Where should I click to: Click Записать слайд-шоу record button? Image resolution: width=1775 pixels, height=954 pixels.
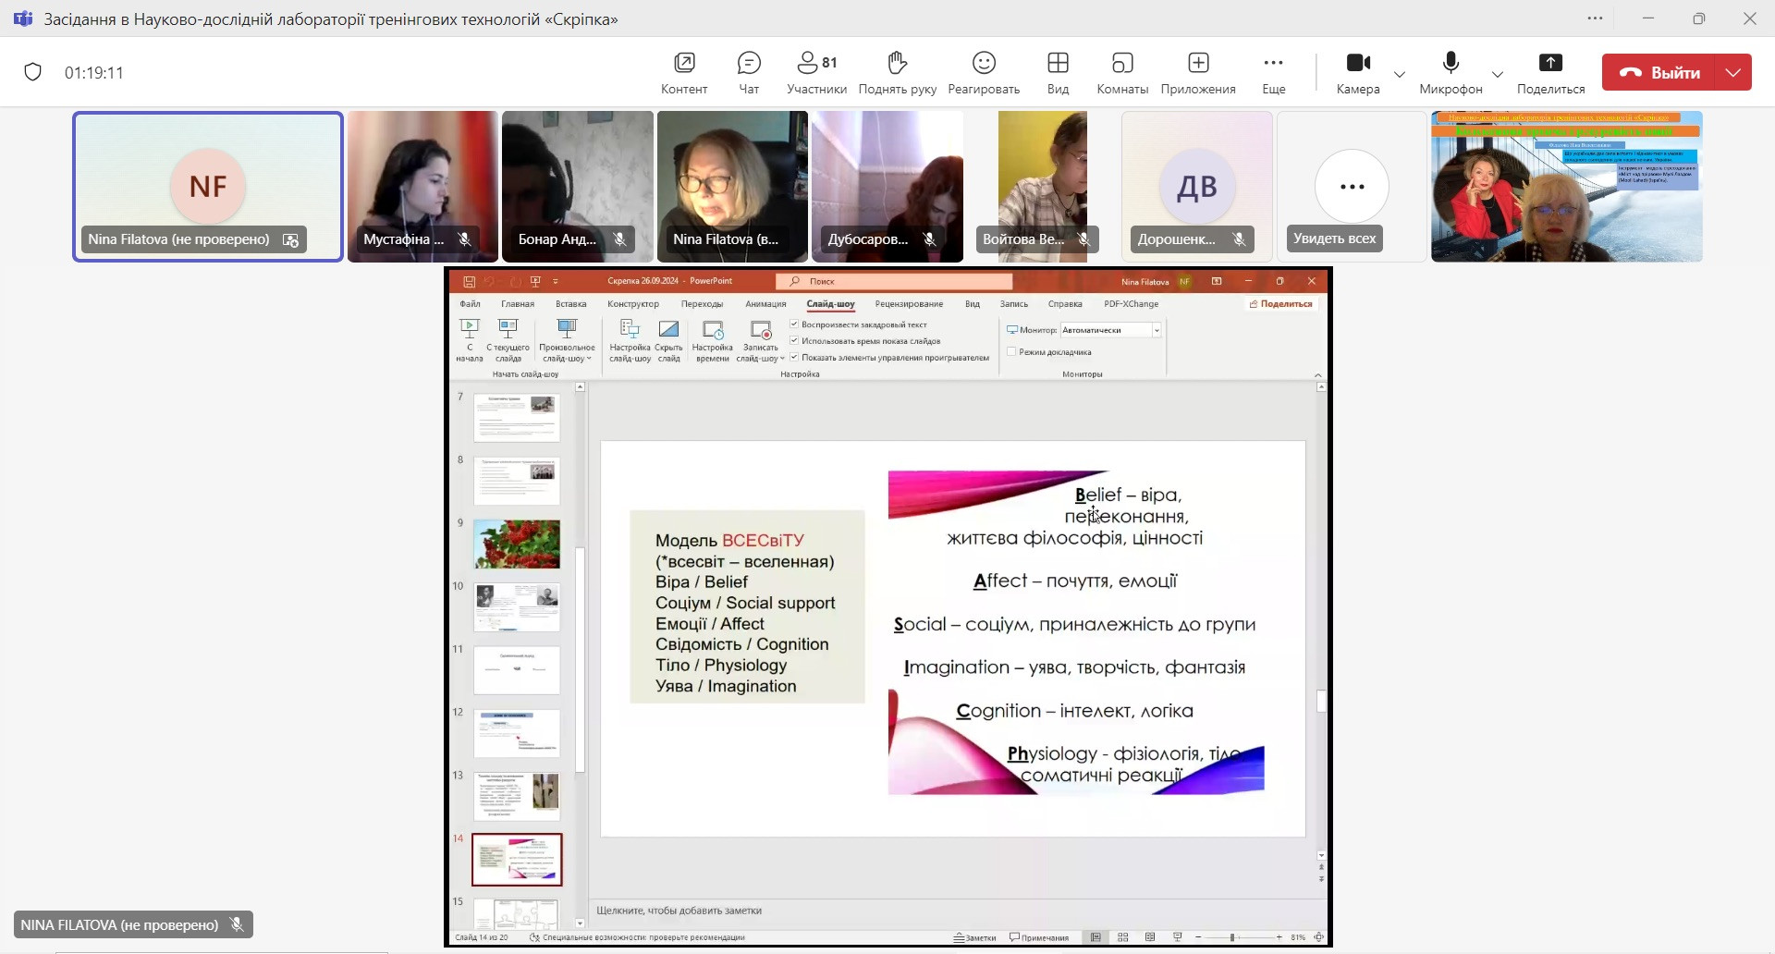pyautogui.click(x=760, y=340)
